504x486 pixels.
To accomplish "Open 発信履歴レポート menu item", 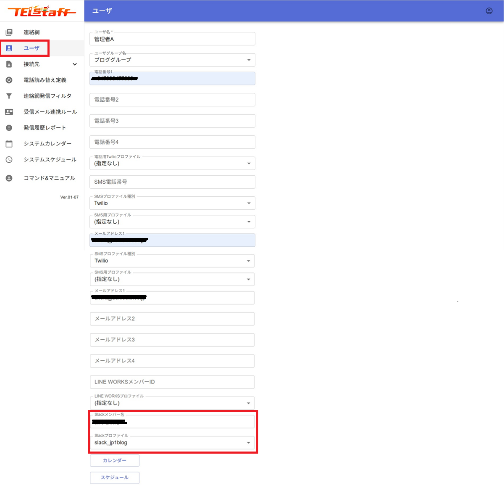I will (x=45, y=128).
